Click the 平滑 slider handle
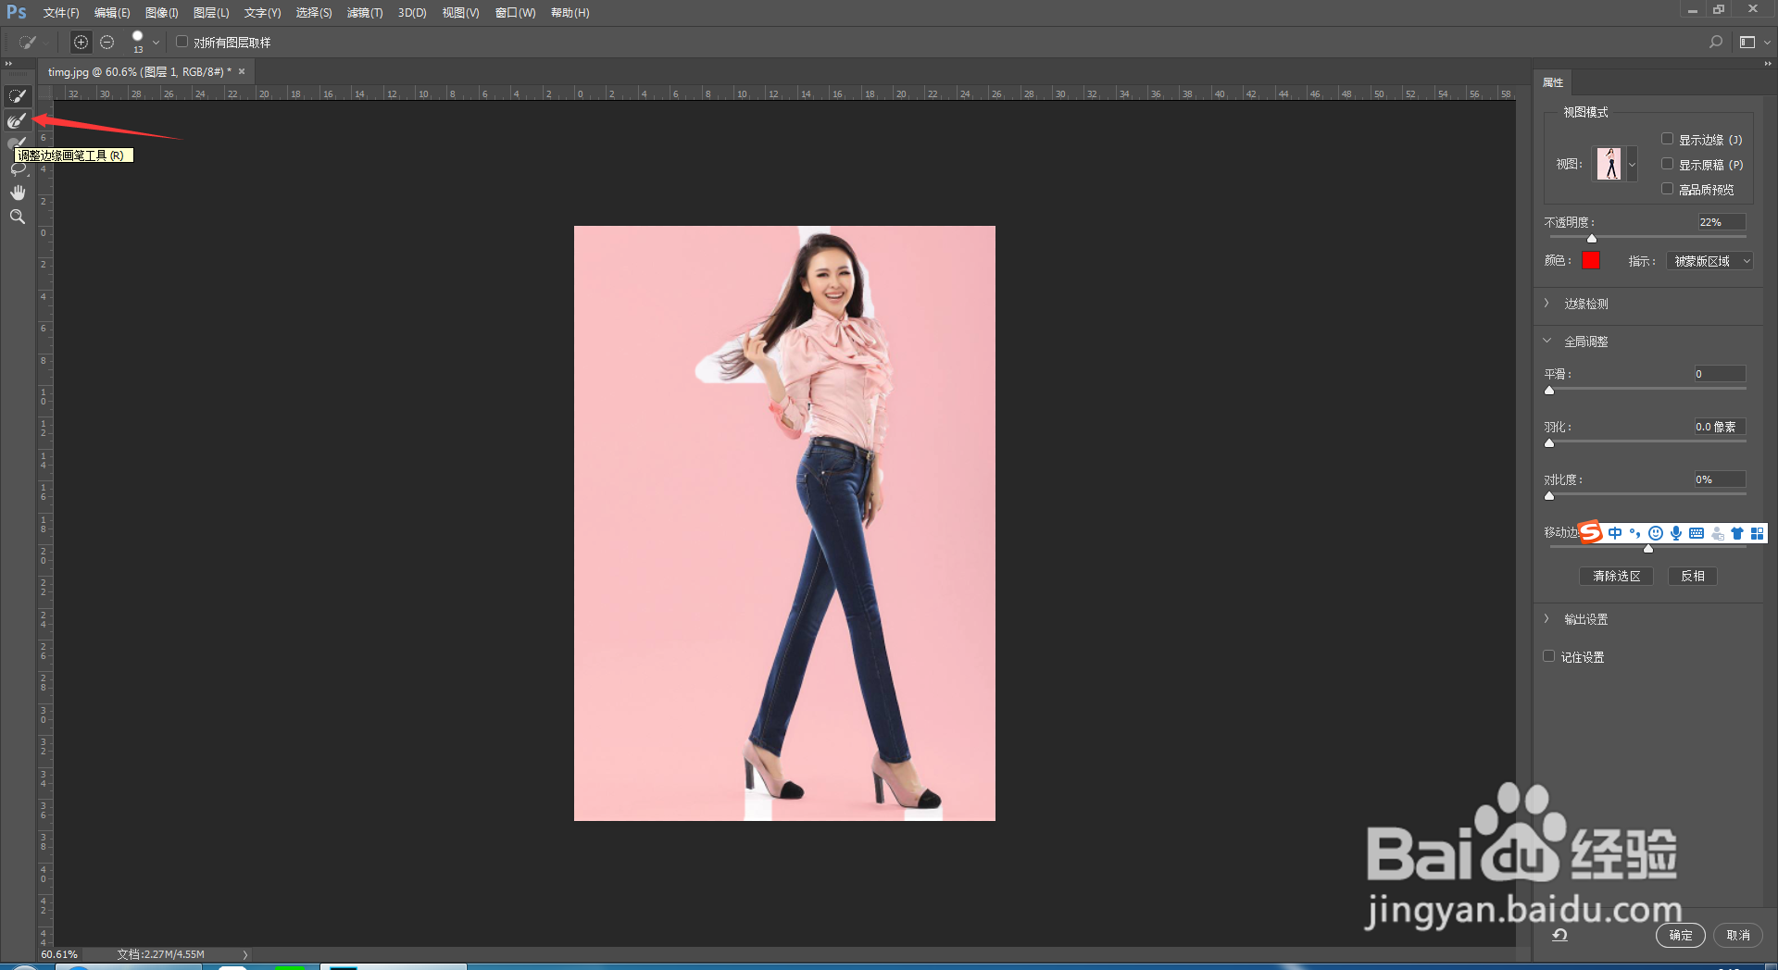This screenshot has width=1778, height=970. (1549, 390)
